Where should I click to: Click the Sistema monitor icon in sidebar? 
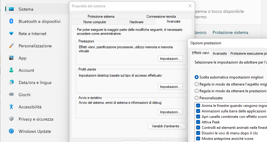point(11,9)
